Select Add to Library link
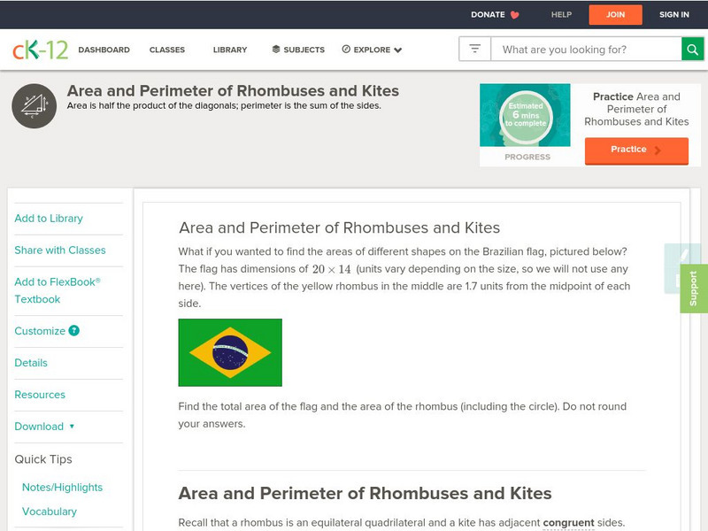This screenshot has height=531, width=708. 49,219
